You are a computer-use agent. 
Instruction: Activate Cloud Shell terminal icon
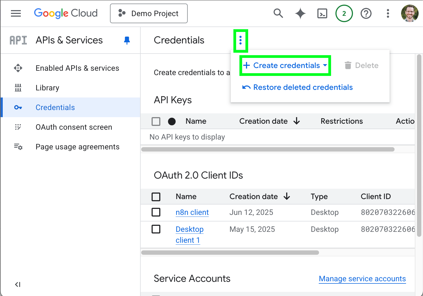[322, 13]
